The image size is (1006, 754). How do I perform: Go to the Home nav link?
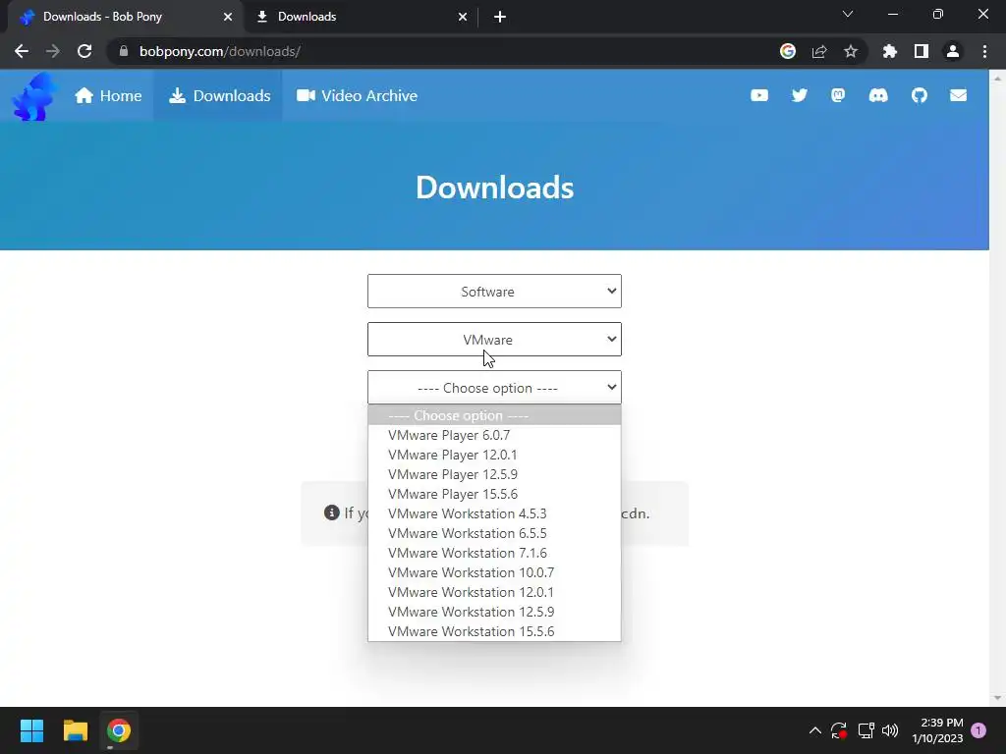pos(108,95)
